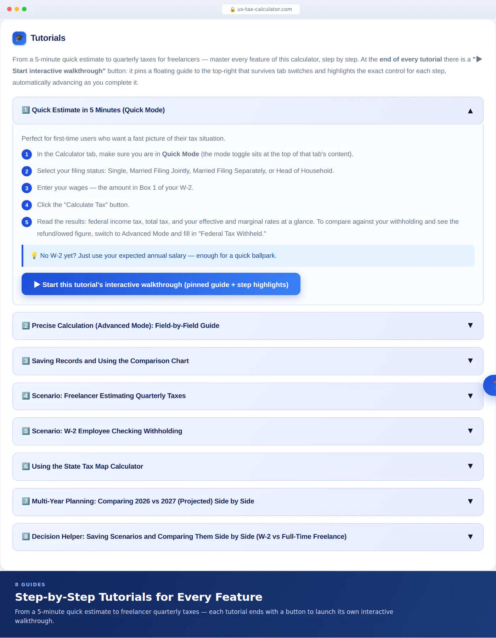Screen dimensions: 496x638
Task: Open the floating help button at right edge
Action: tap(490, 385)
